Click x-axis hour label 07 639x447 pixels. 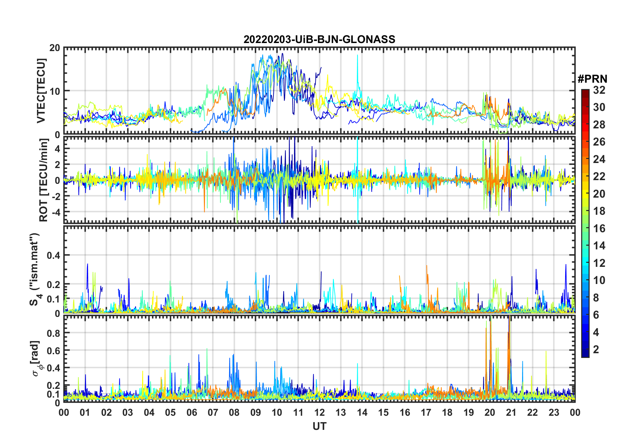coord(213,412)
